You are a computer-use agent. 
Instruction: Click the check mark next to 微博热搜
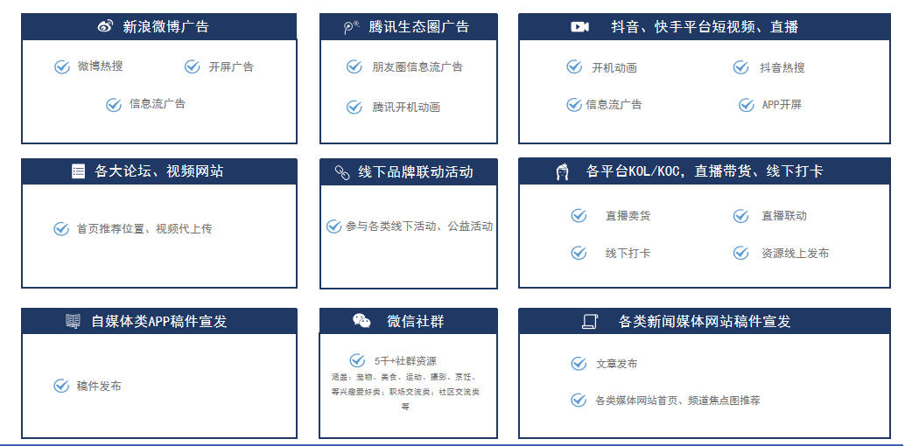tap(62, 67)
